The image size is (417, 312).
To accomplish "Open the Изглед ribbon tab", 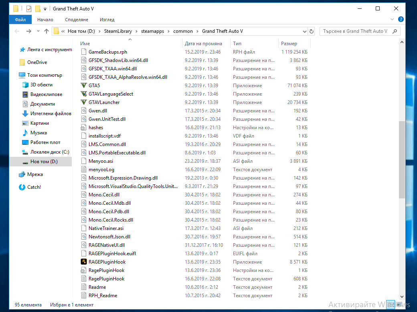I will (x=107, y=20).
